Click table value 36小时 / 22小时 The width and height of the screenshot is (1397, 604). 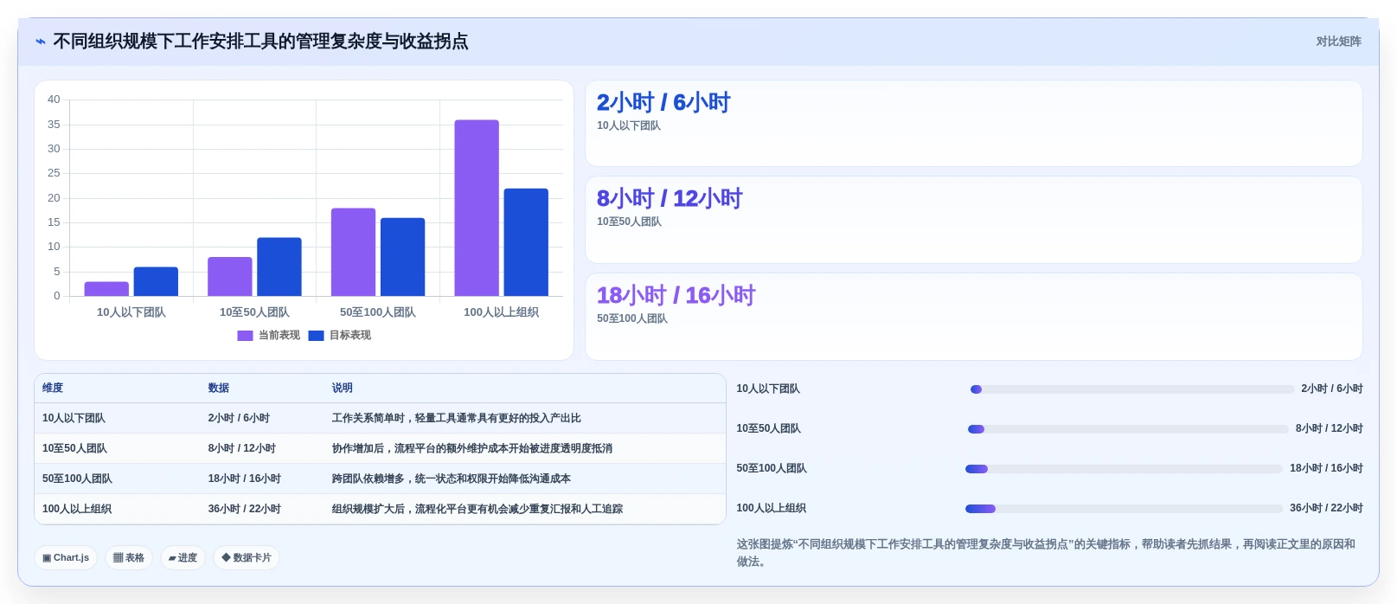point(245,510)
